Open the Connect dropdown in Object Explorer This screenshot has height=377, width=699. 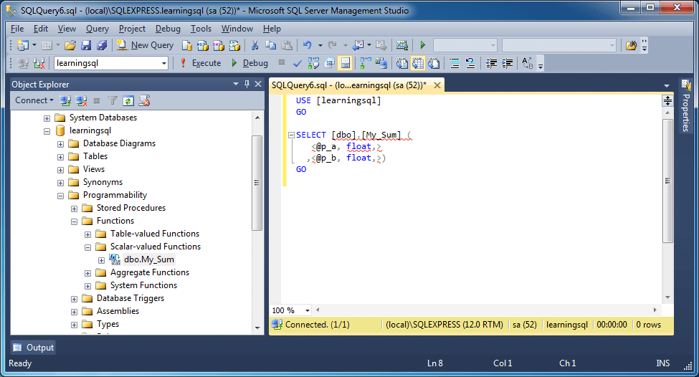point(34,101)
